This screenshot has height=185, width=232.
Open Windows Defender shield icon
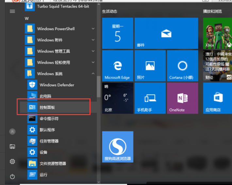(32, 85)
